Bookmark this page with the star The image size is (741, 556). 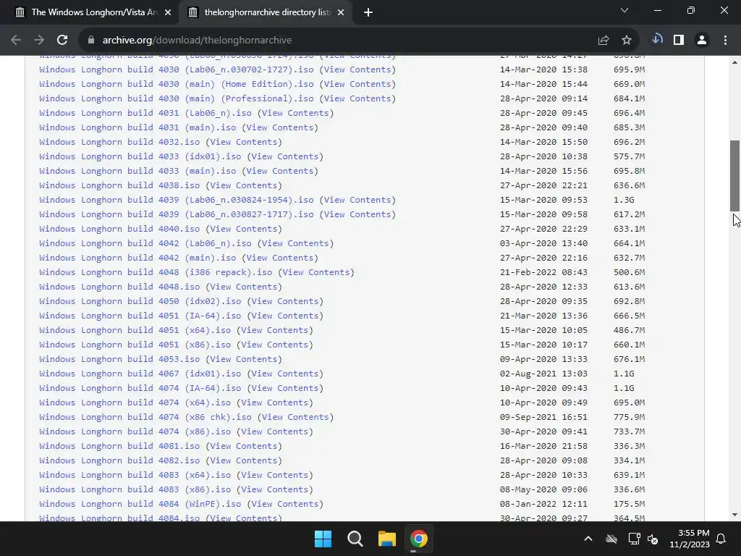coord(627,41)
